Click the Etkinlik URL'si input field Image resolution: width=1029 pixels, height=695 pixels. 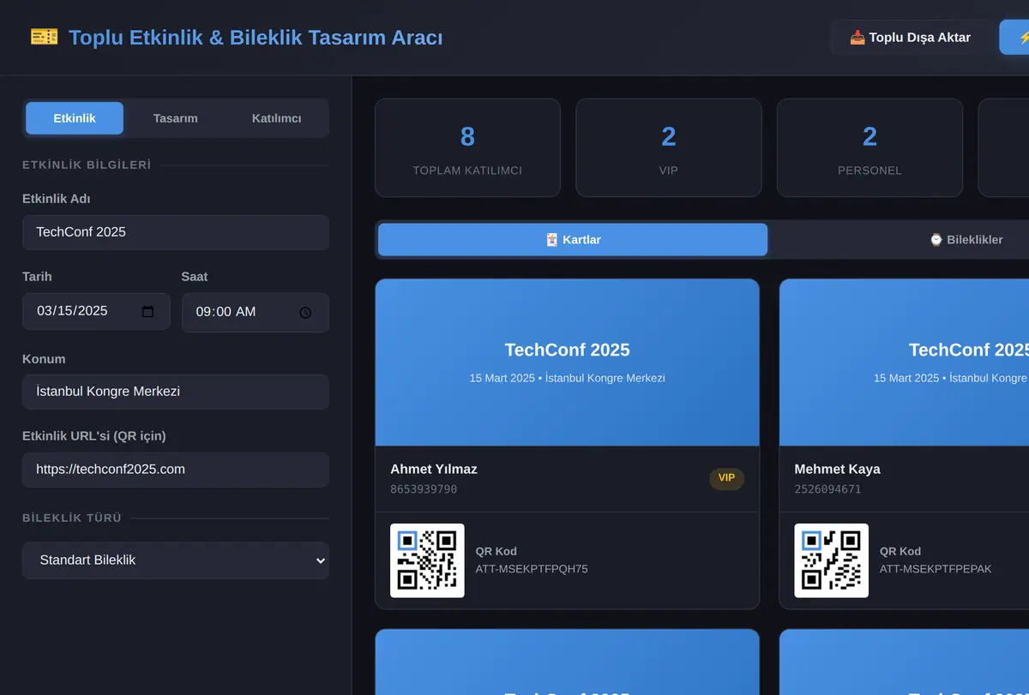click(176, 470)
